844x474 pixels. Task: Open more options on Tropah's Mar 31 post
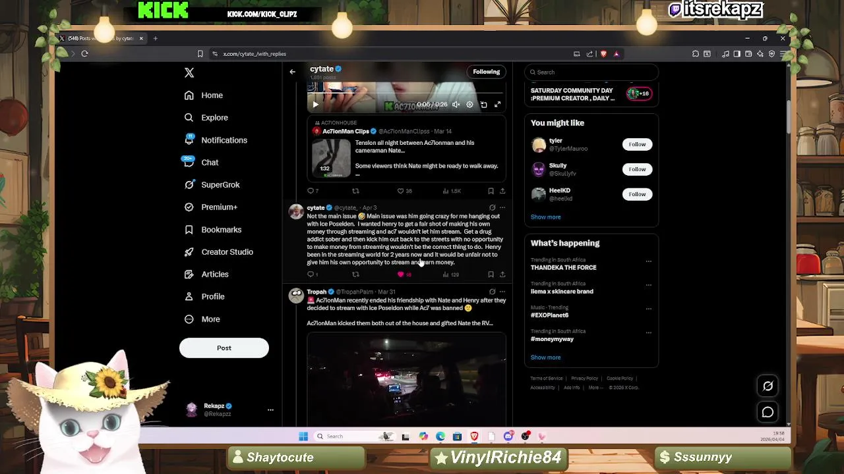(502, 292)
